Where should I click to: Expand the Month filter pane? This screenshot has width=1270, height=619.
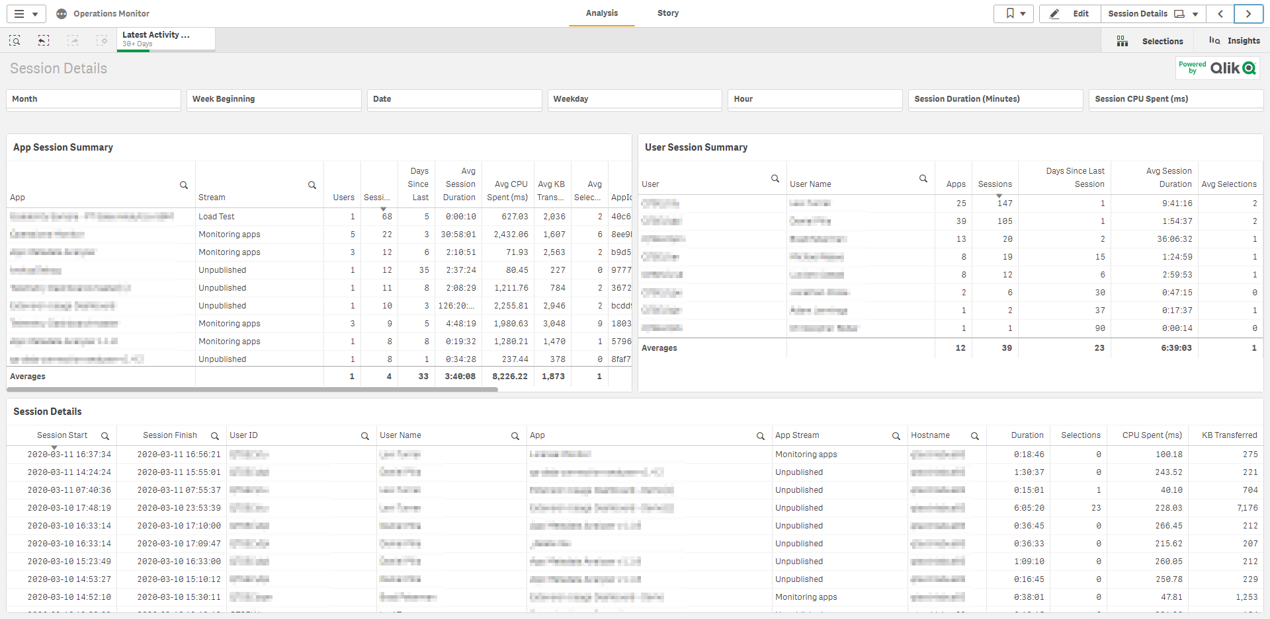(93, 99)
